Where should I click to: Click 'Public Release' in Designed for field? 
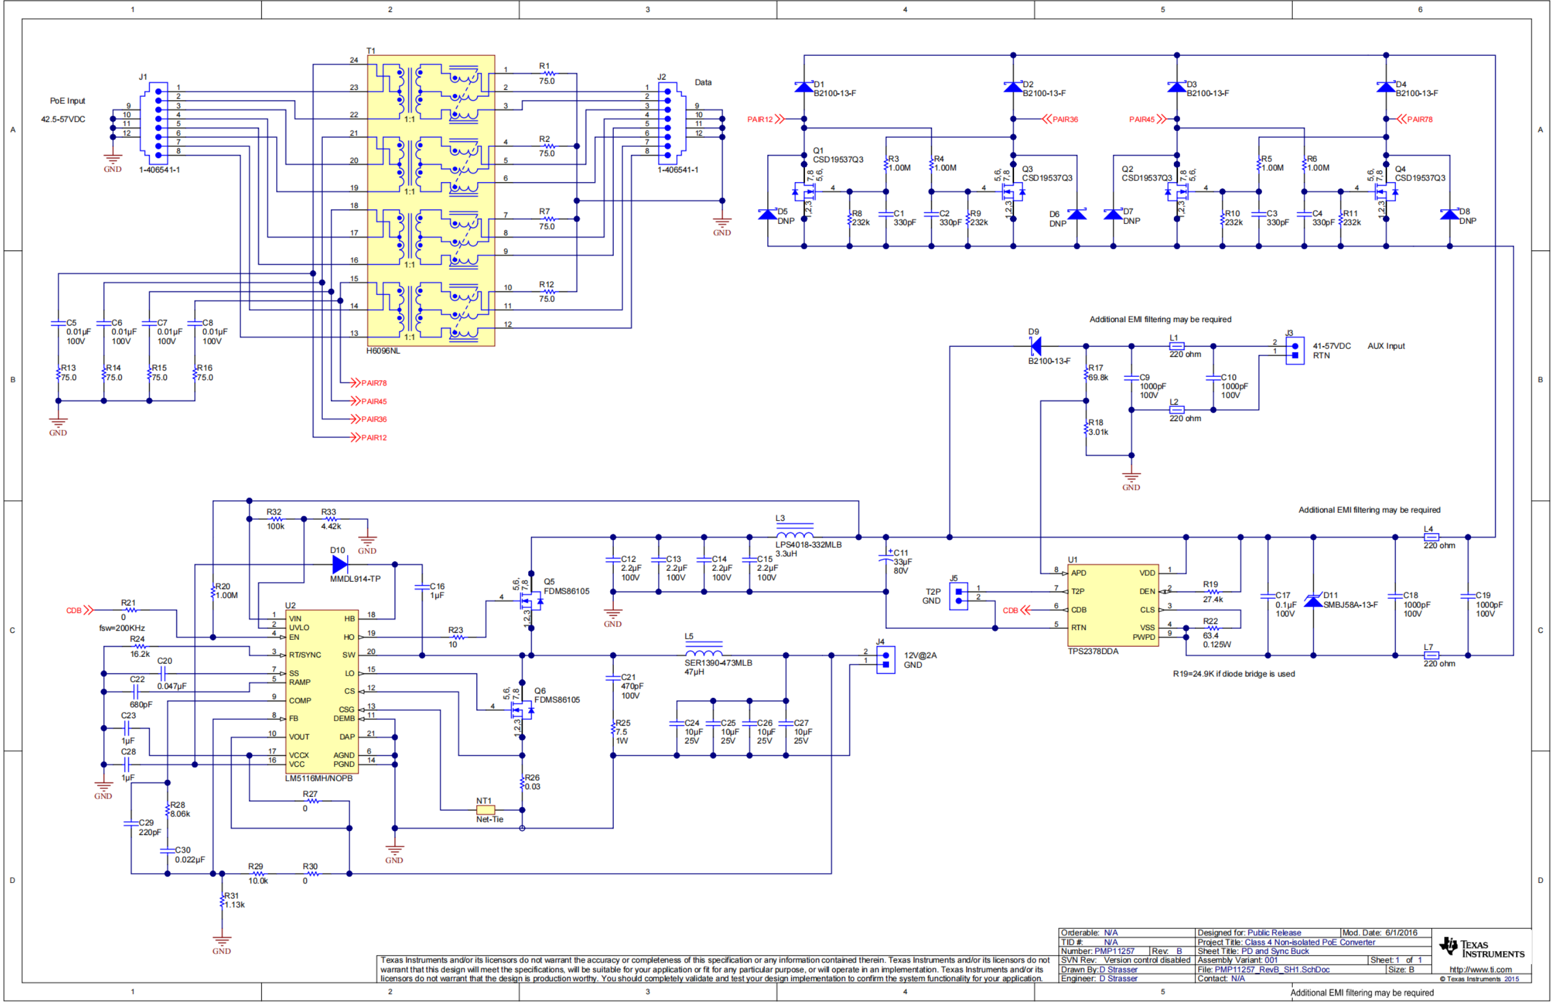1274,933
